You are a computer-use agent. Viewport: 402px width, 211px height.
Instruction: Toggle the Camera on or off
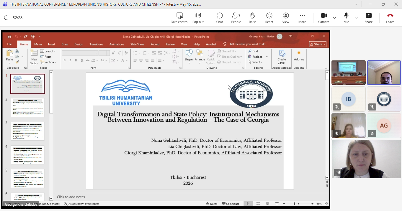pos(324,18)
